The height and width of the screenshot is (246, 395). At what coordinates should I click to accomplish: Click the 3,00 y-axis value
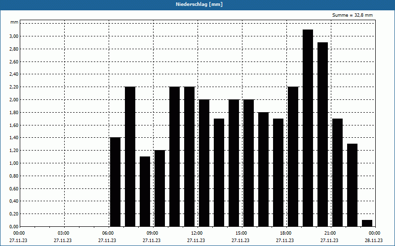14,36
